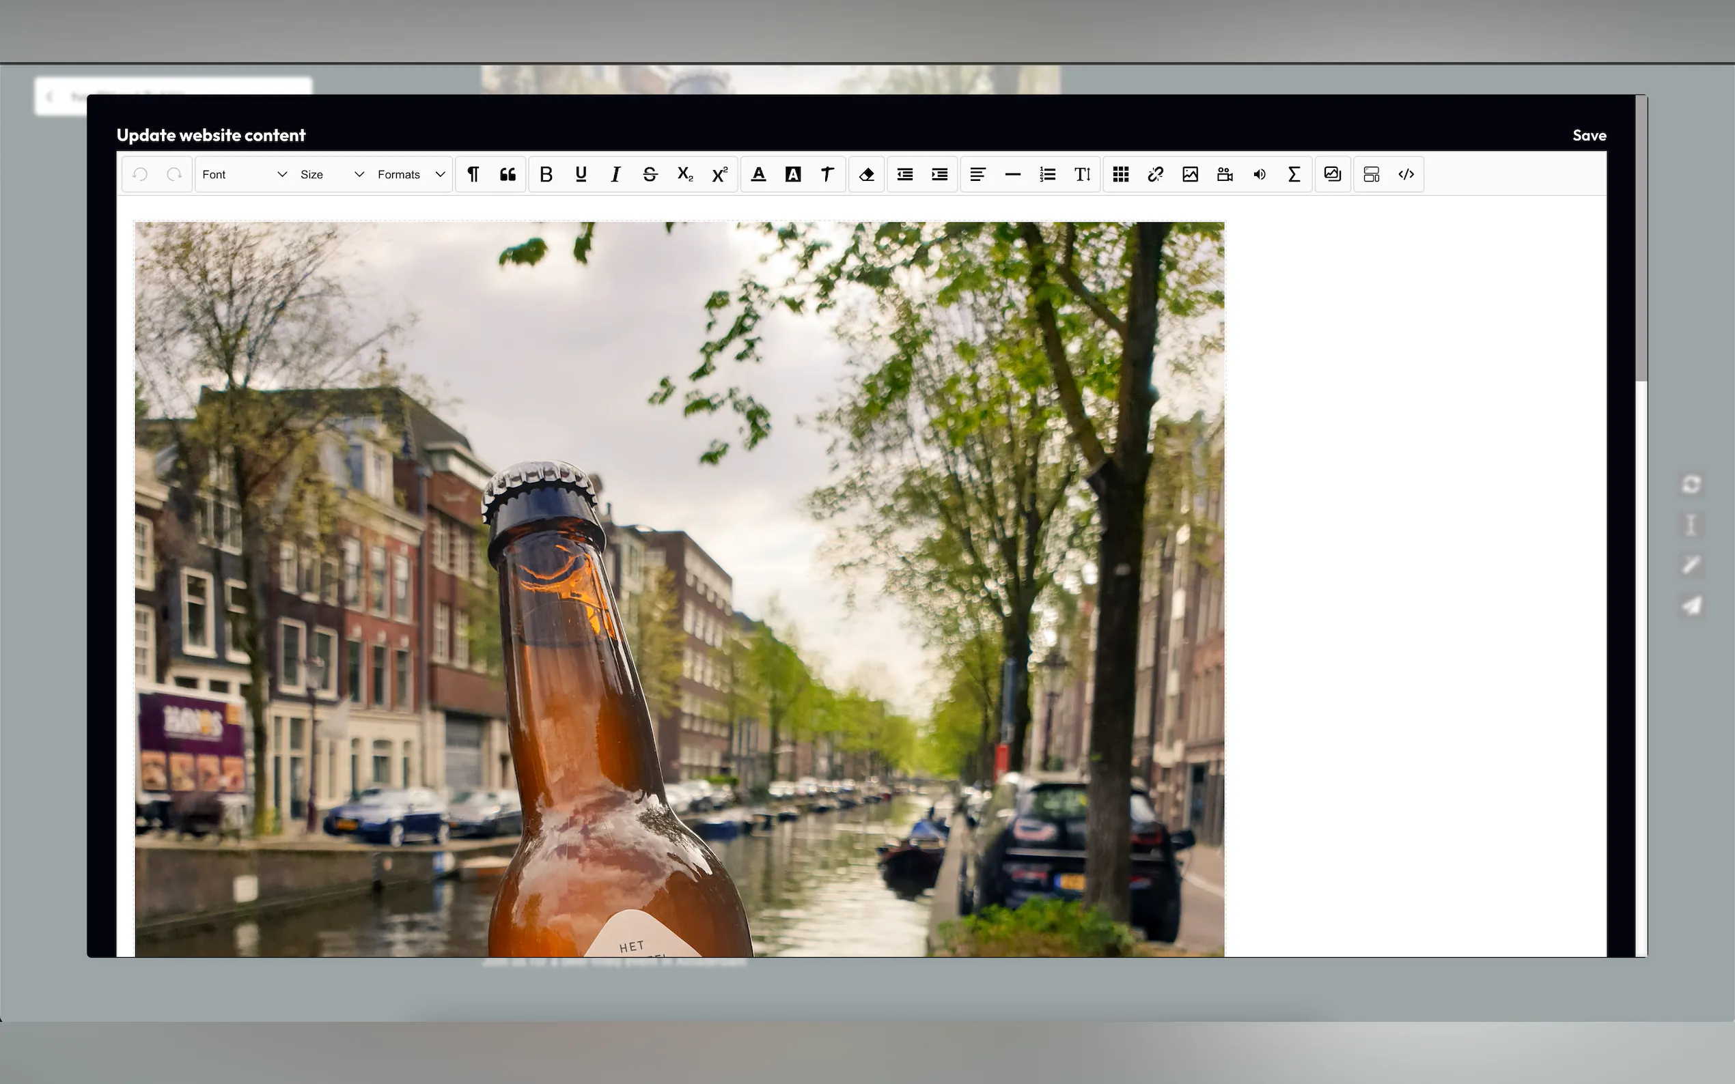Click the insert link icon

point(1155,174)
